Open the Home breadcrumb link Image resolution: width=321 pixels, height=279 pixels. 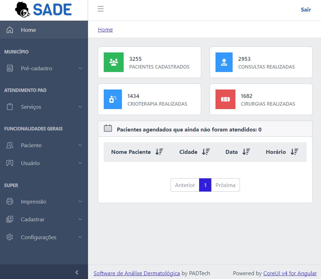coord(105,29)
